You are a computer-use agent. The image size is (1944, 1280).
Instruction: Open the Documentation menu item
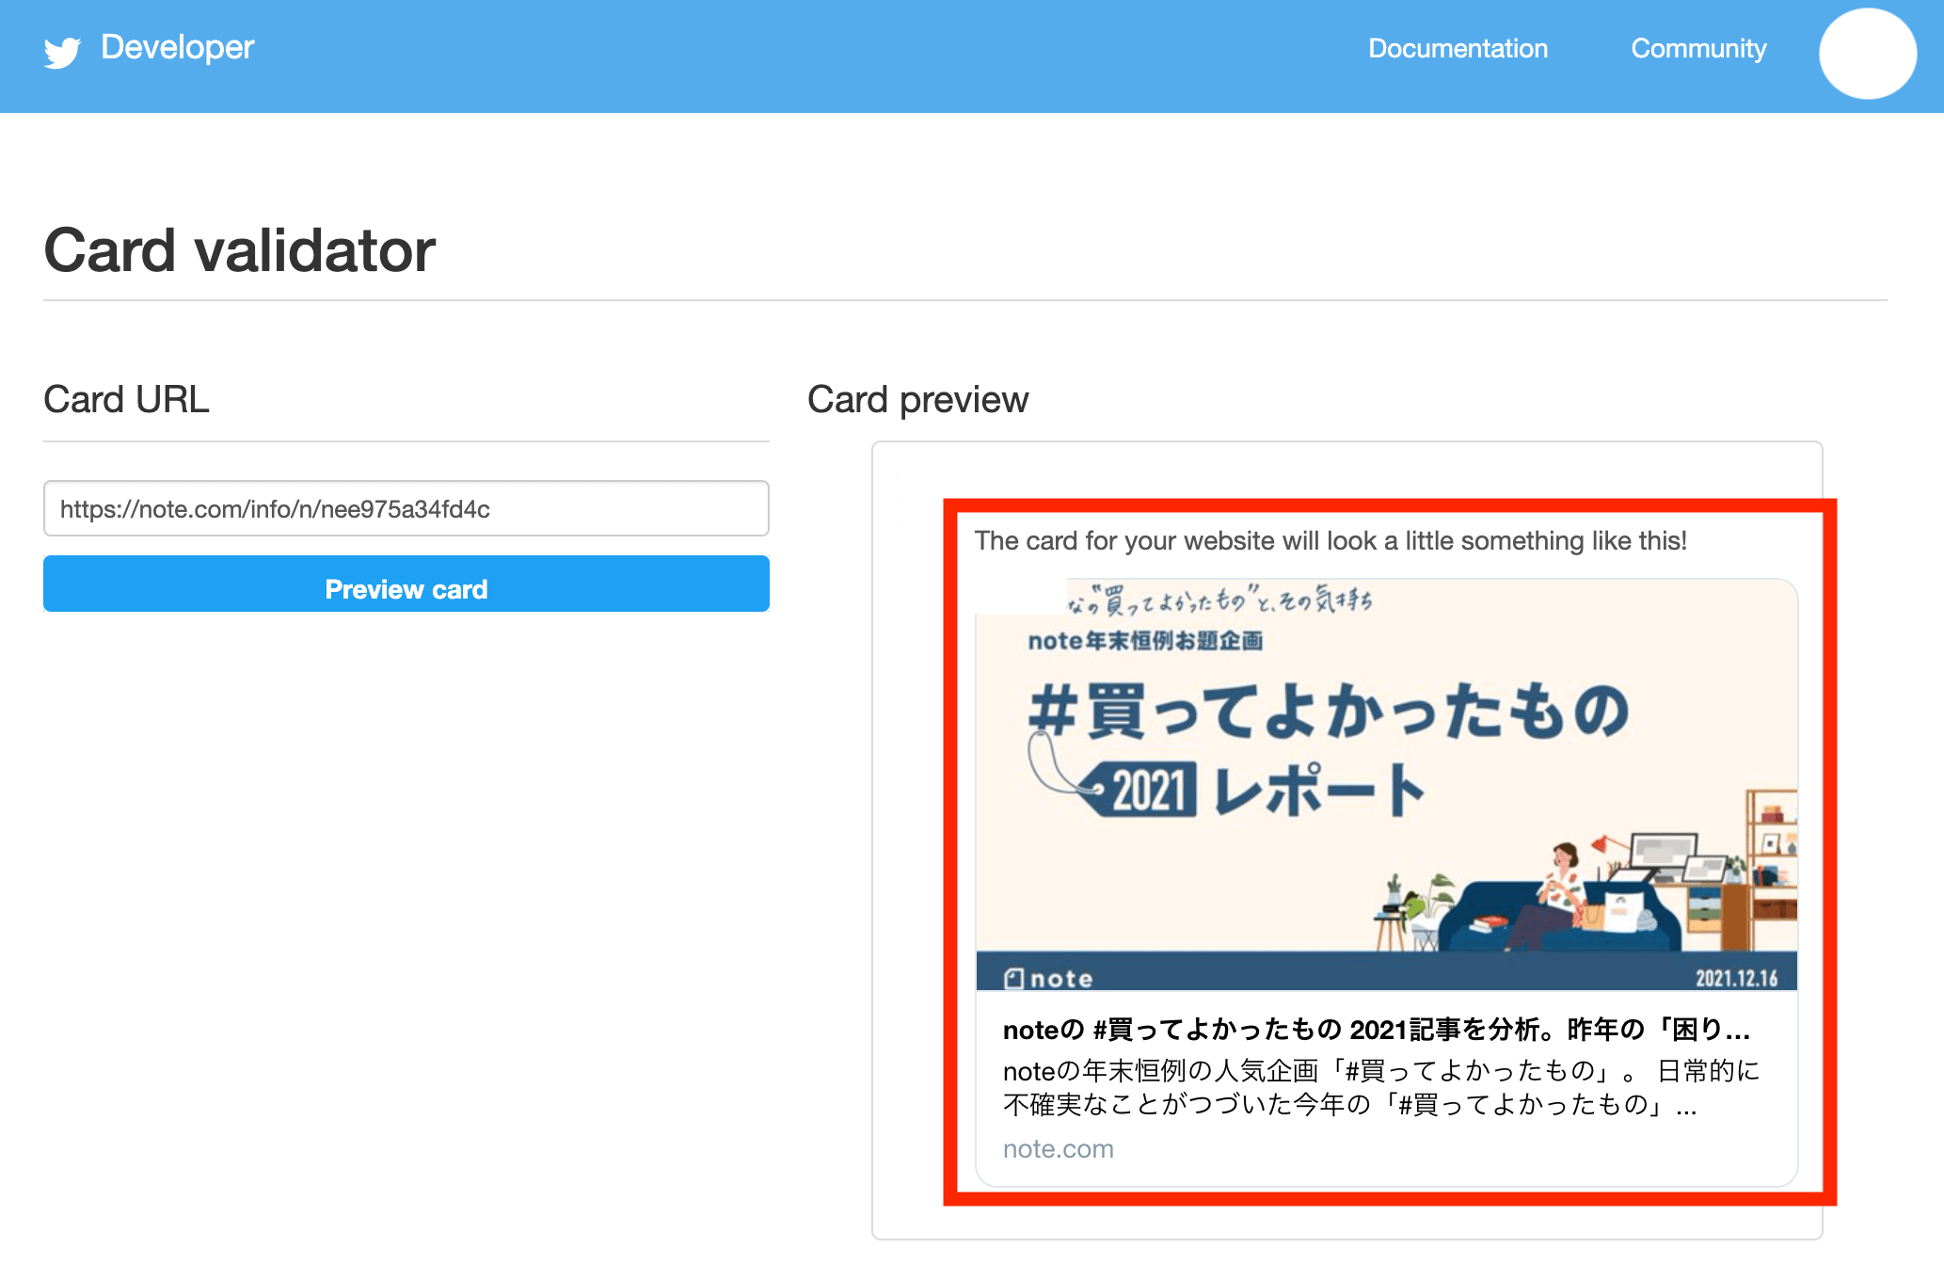1458,49
